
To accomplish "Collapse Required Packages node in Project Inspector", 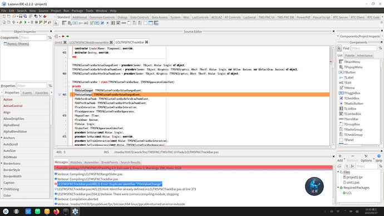I will [x=338, y=188].
